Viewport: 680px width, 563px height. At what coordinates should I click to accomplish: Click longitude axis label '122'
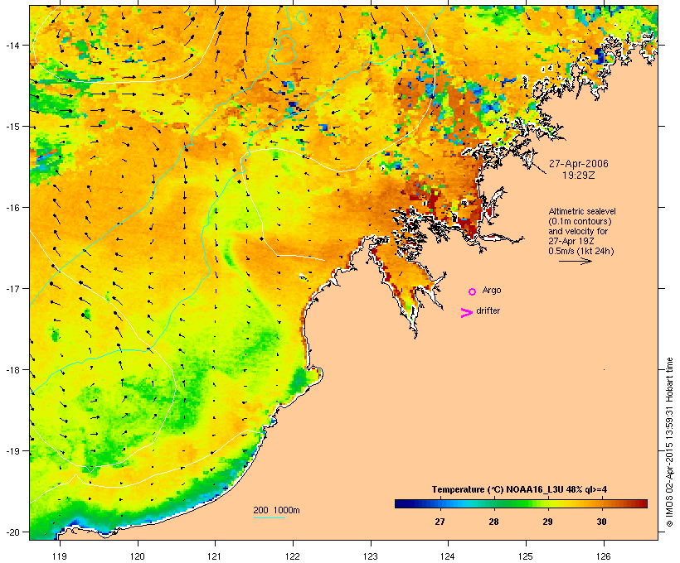pos(293,556)
